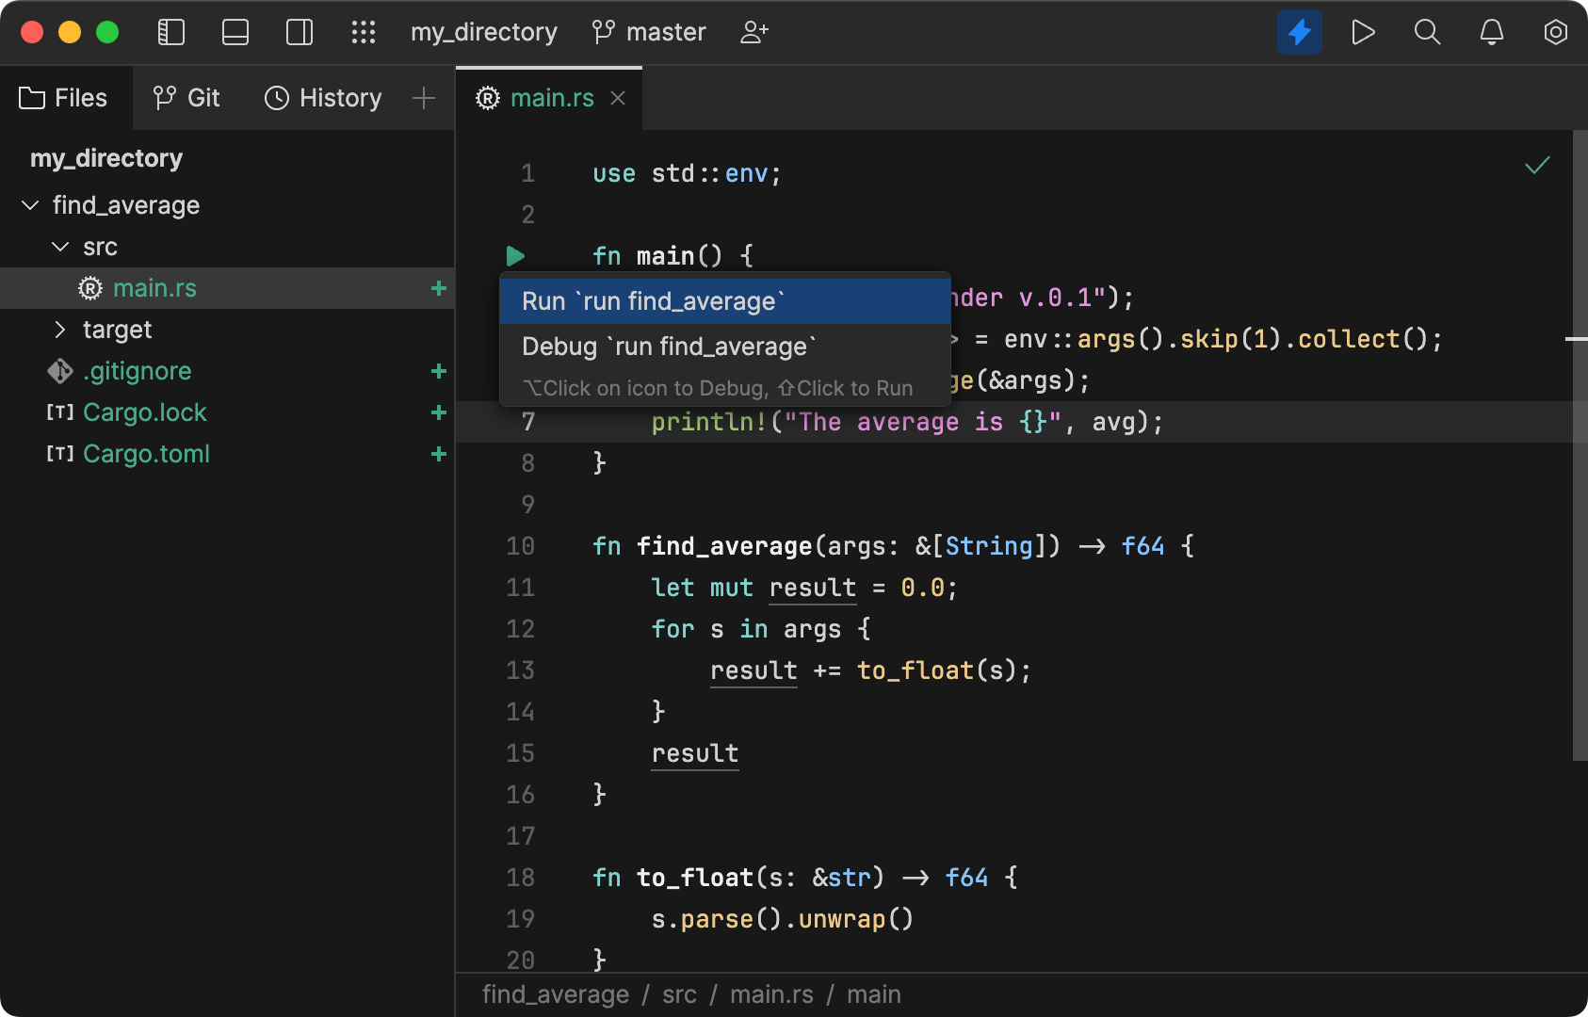Click the run gutter icon beside fn main
This screenshot has height=1017, width=1588.
513,255
